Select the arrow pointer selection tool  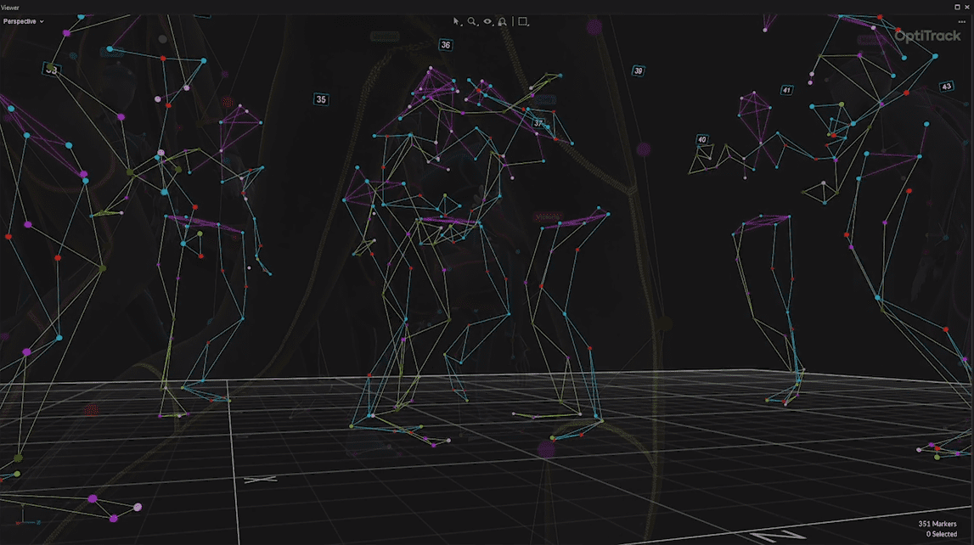coord(456,22)
